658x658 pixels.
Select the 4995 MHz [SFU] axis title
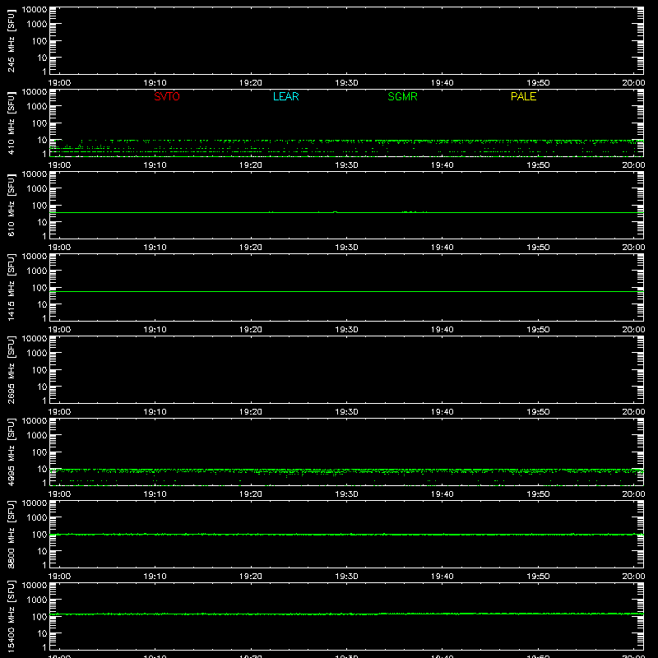pyautogui.click(x=12, y=452)
